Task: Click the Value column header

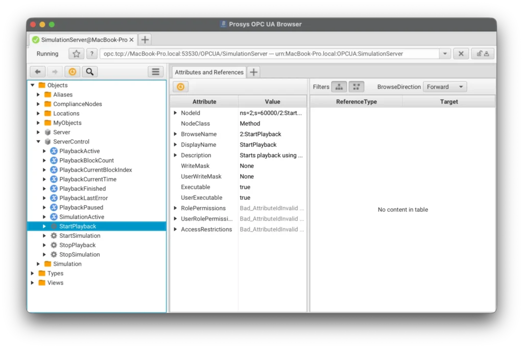Action: pos(272,102)
